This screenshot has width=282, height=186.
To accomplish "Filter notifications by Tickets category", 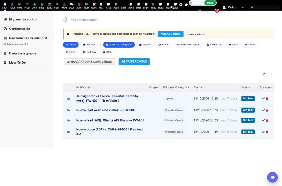I will click(x=164, y=45).
